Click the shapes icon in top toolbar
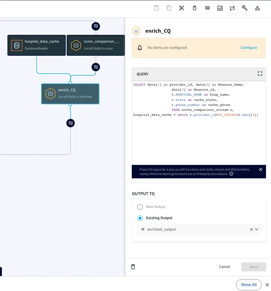 coord(257,8)
